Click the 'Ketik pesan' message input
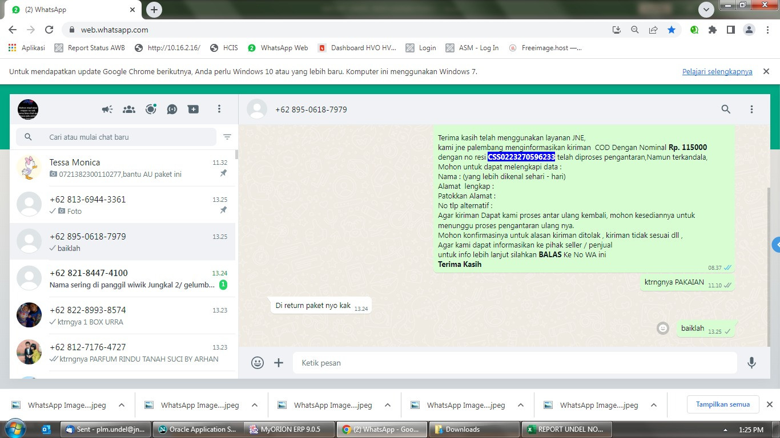The image size is (780, 438). pos(514,363)
